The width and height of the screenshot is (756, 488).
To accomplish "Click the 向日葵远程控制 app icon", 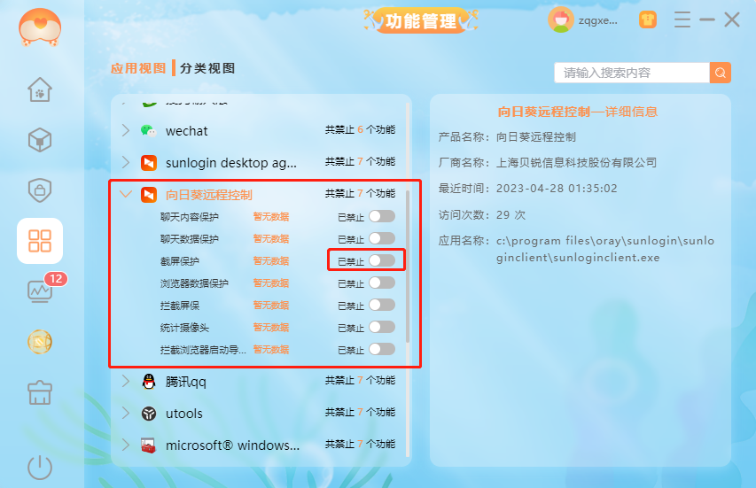I will (149, 195).
